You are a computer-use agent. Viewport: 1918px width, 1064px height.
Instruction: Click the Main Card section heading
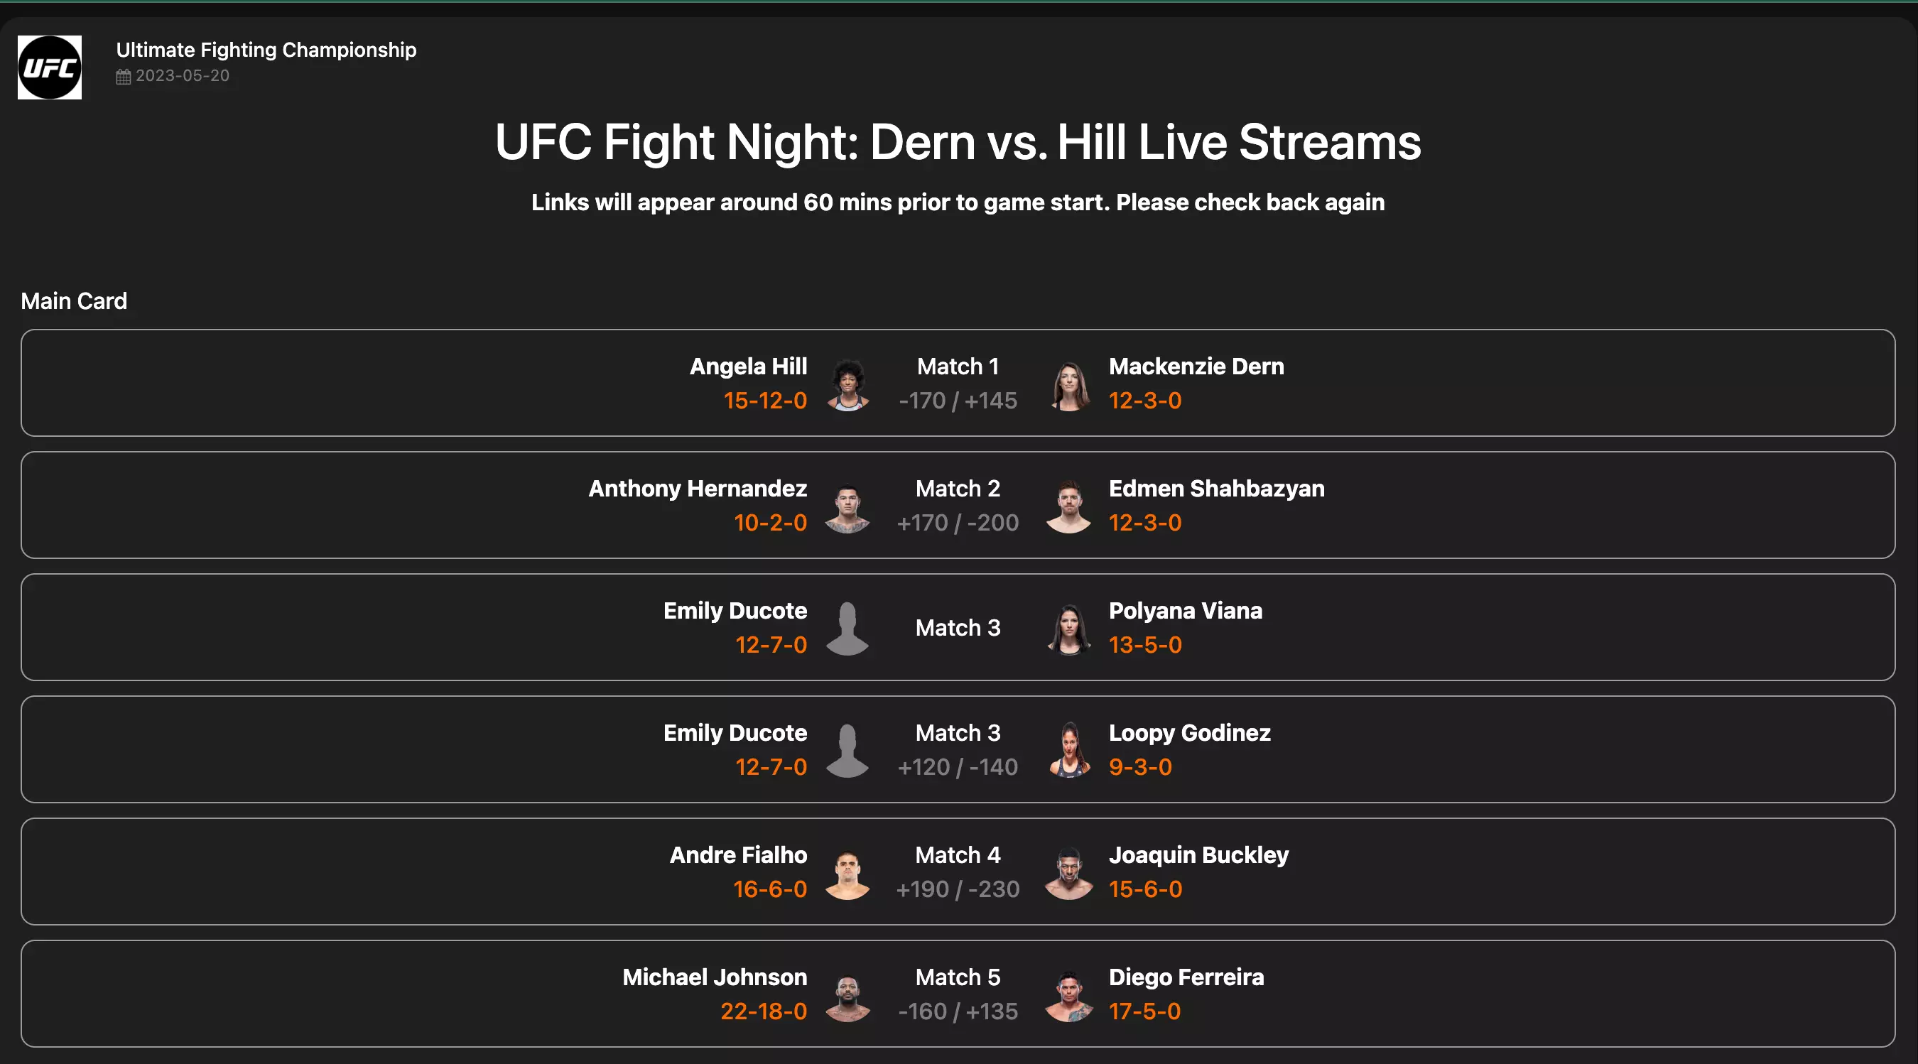[74, 301]
